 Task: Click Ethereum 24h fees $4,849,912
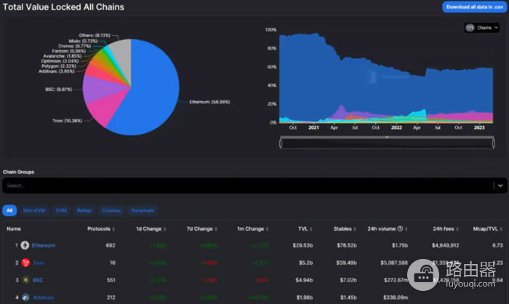click(445, 245)
